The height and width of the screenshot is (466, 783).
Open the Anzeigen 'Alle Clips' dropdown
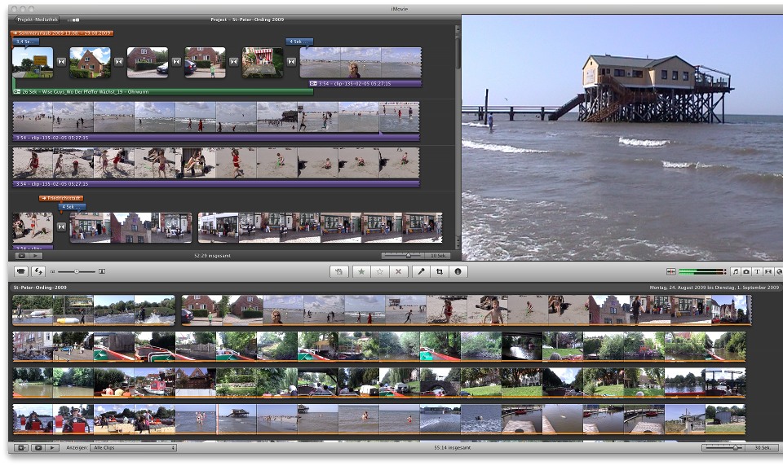pos(133,447)
